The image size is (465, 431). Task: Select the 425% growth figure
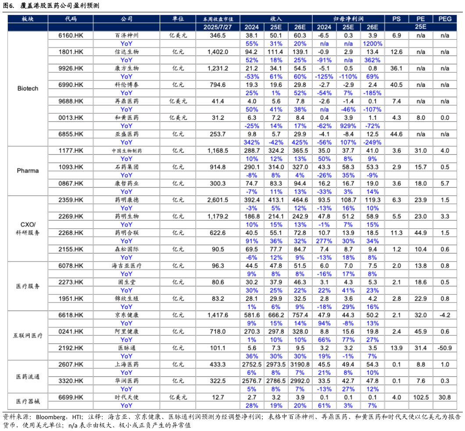pyautogui.click(x=300, y=143)
